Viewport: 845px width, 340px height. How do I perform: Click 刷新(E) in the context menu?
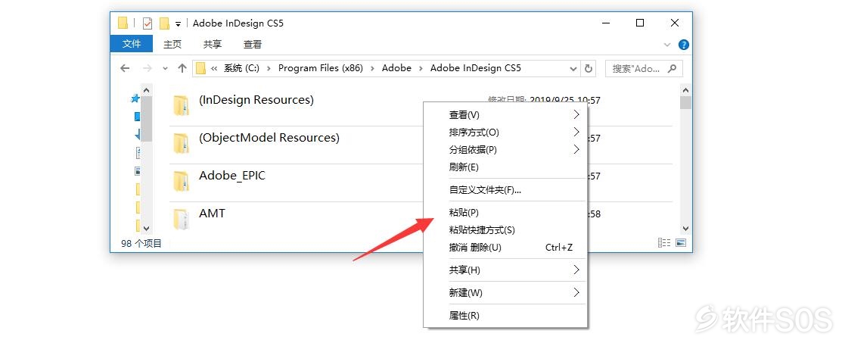tap(505, 167)
